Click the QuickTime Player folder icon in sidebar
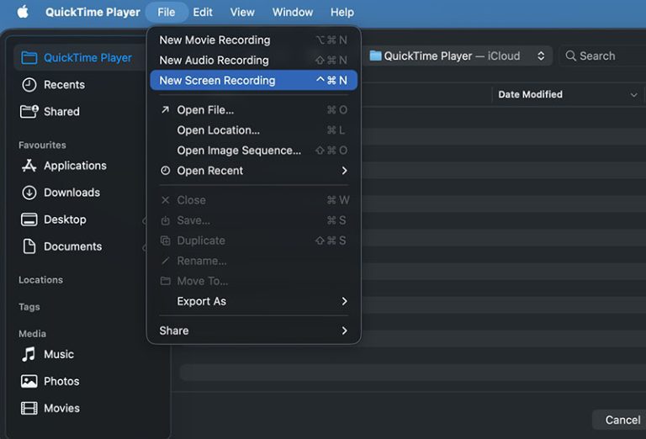 pos(29,58)
